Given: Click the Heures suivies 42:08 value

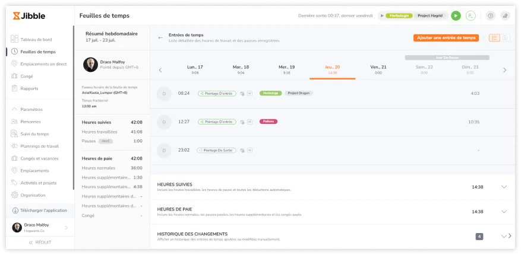Looking at the screenshot, I should click(137, 122).
